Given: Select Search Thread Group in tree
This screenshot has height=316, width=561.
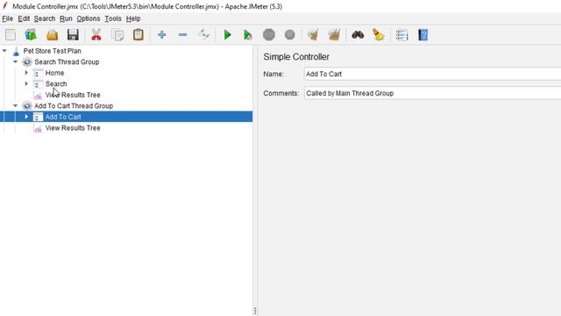Looking at the screenshot, I should [67, 62].
